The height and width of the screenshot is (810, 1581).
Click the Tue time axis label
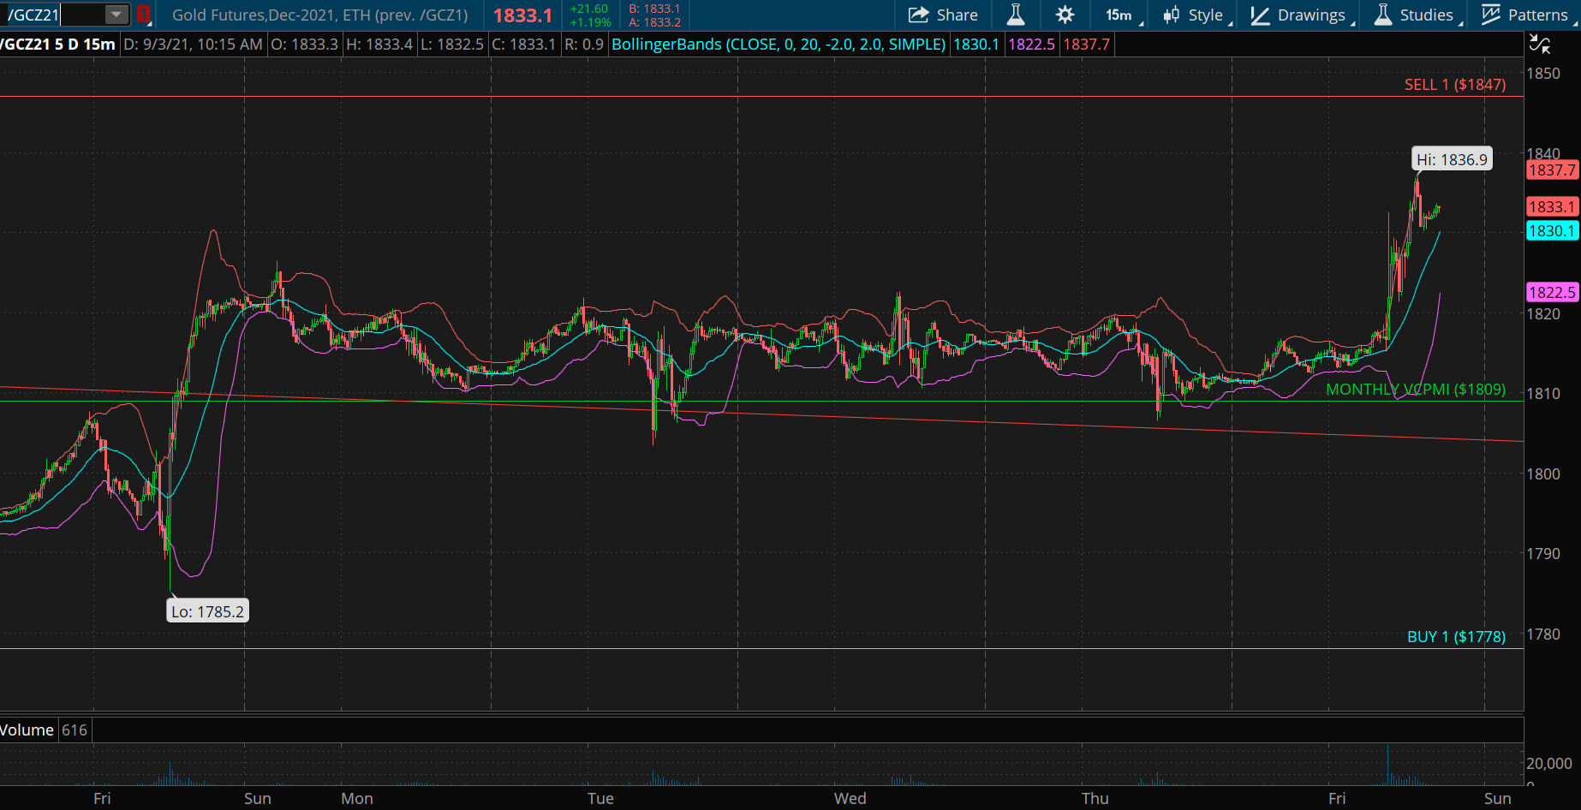point(600,798)
